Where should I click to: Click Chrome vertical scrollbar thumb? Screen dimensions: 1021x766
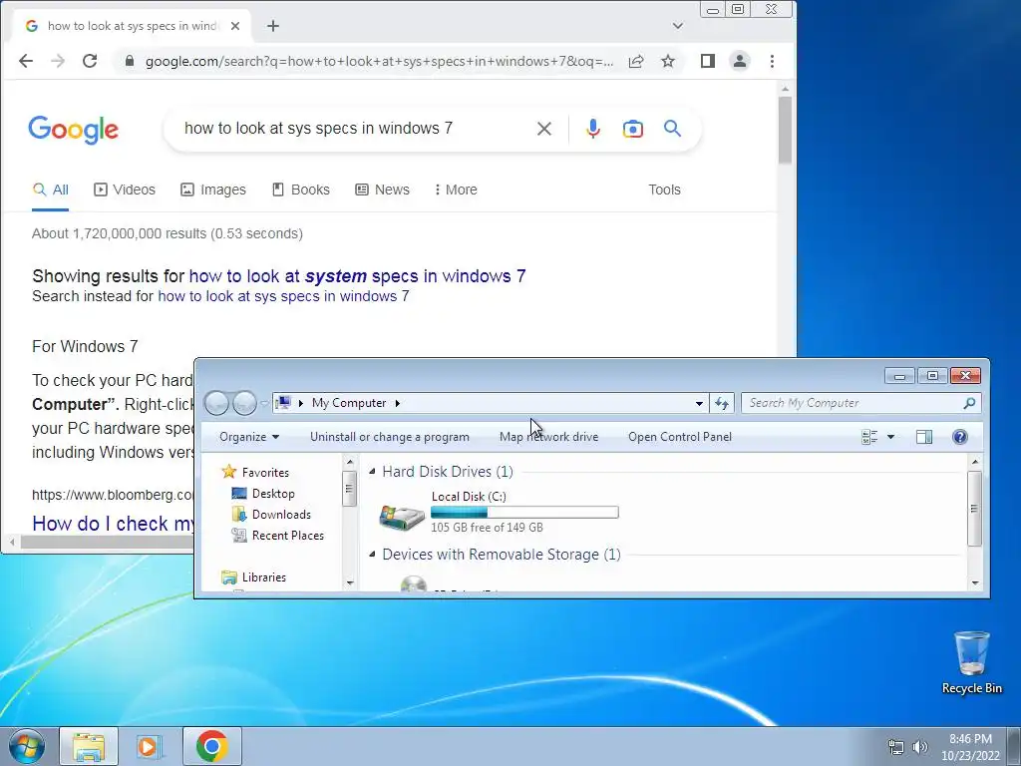click(x=785, y=130)
